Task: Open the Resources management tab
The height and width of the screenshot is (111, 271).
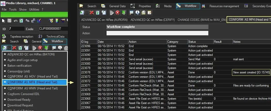Action: point(224,6)
